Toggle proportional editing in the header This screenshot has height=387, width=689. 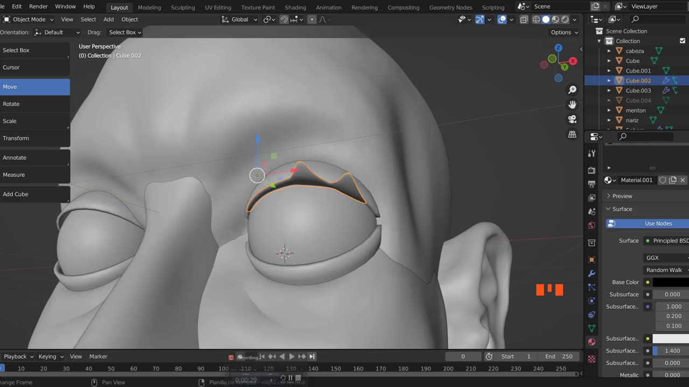click(x=312, y=19)
